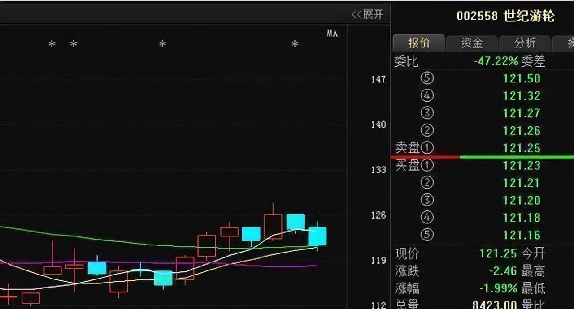Open stock title 002558 世纪游轮
Screen dimensions: 574x309
(x=505, y=17)
